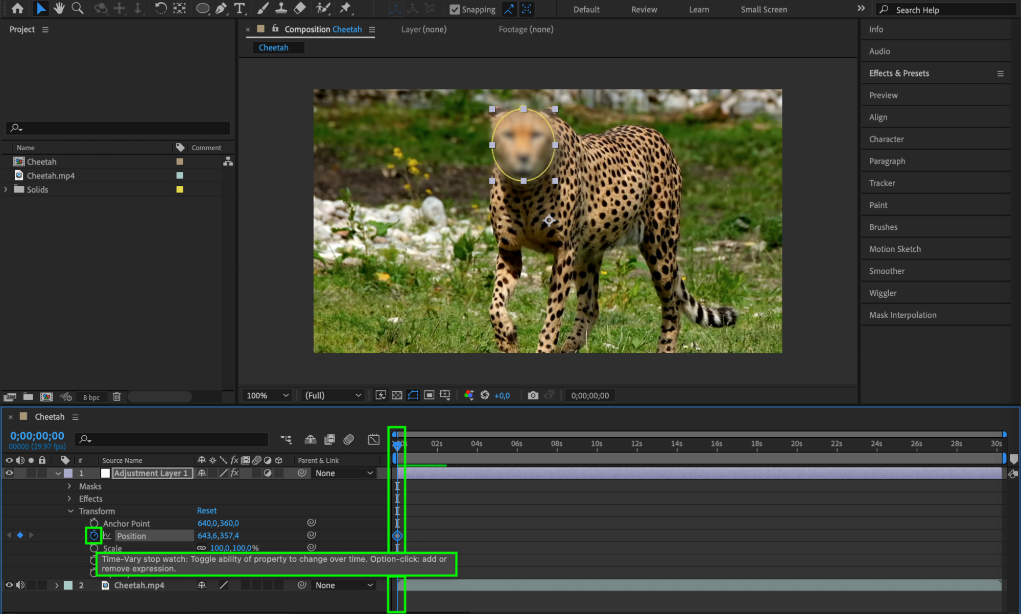
Task: Select the Puppet Pin tool
Action: coord(345,8)
